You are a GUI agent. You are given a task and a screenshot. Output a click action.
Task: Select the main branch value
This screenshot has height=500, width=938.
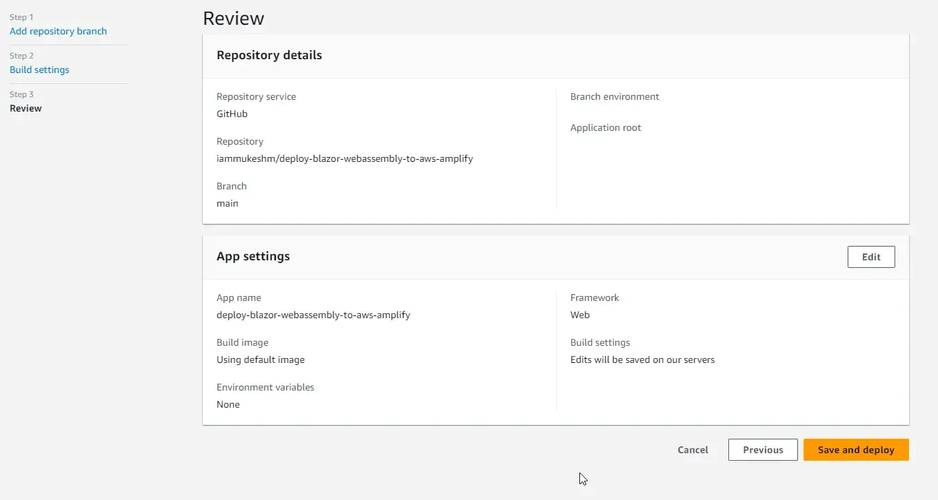click(x=228, y=203)
